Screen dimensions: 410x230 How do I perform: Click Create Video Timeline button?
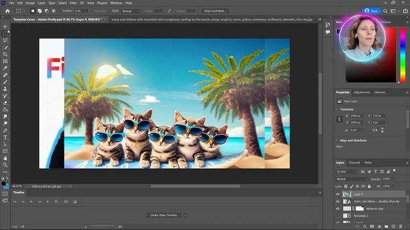(163, 215)
